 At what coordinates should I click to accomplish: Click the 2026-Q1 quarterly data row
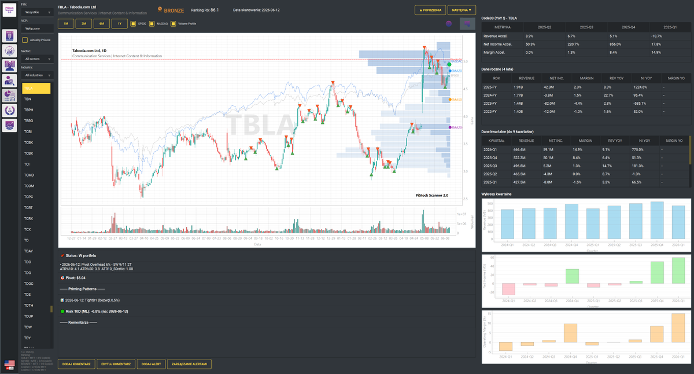point(584,149)
